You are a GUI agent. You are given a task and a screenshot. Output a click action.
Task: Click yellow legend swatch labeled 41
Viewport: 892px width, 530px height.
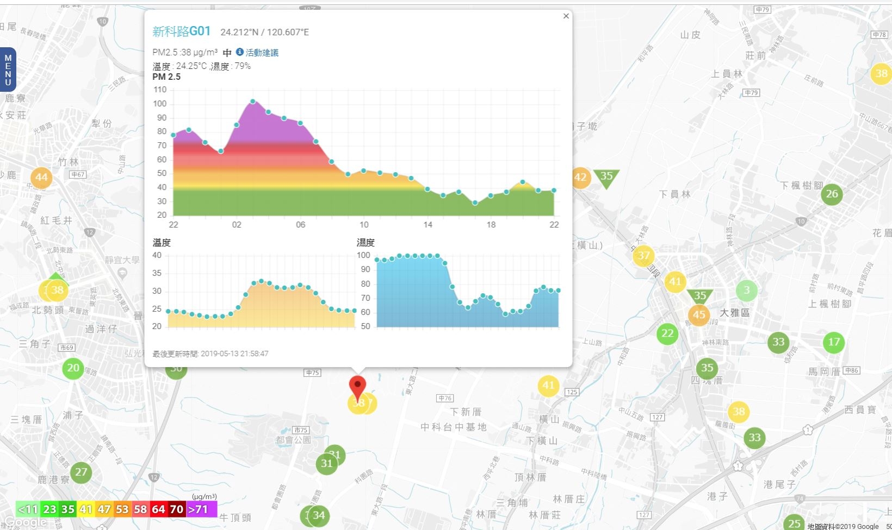click(86, 509)
